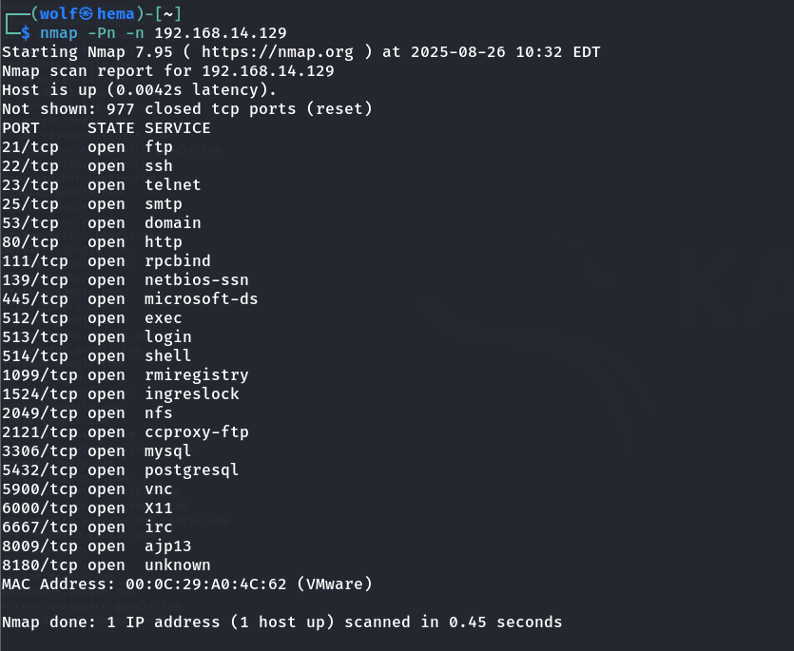Click the wolf username in the prompt
The image size is (794, 651).
(58, 13)
